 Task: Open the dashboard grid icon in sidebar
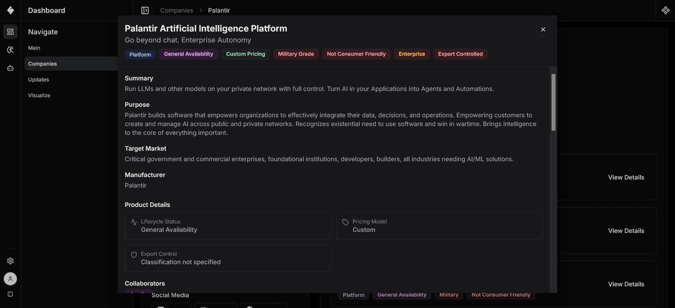click(x=11, y=32)
